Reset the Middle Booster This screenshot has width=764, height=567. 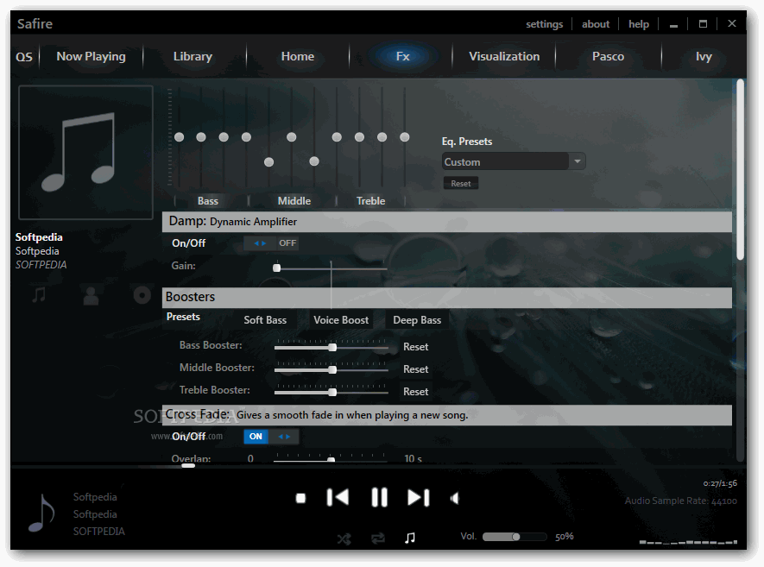point(415,369)
